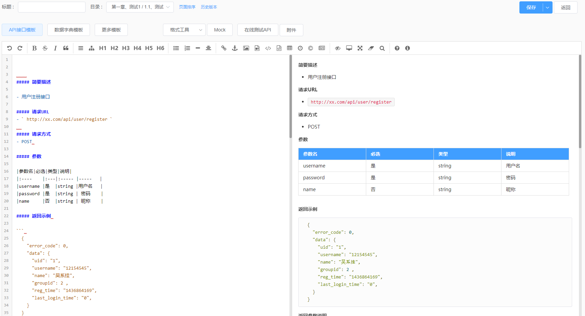Insert HTML entities copyright symbol
Image resolution: width=585 pixels, height=316 pixels.
tap(310, 48)
